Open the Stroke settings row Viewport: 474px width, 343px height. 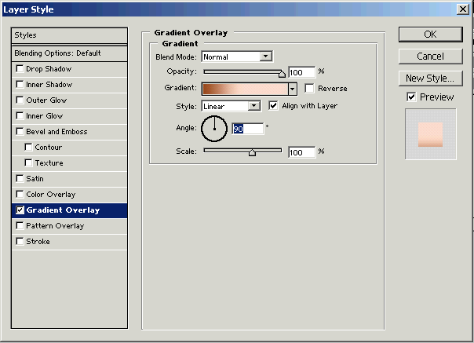pos(69,242)
